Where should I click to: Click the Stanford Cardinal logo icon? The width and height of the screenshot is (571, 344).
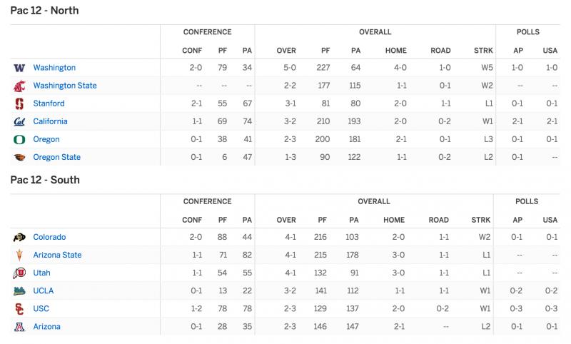19,103
